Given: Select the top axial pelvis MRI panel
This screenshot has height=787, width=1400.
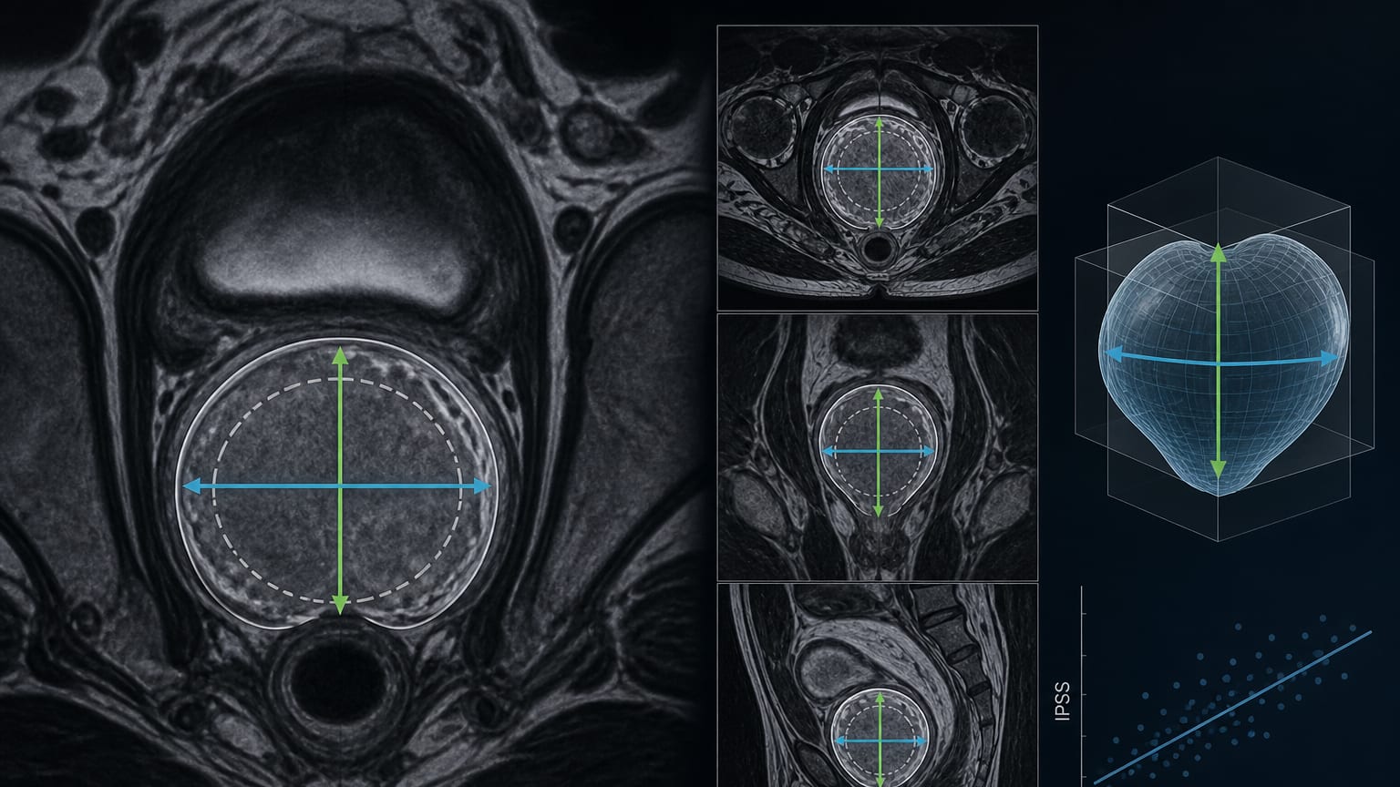Looking at the screenshot, I should [x=878, y=168].
